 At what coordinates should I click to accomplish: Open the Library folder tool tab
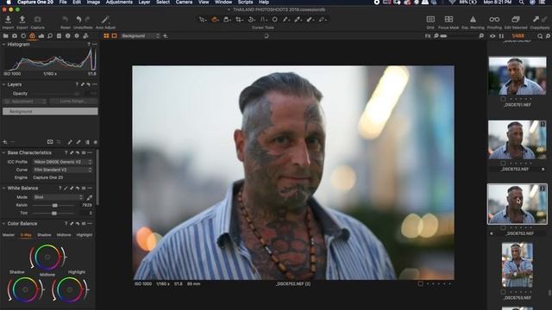pyautogui.click(x=6, y=36)
